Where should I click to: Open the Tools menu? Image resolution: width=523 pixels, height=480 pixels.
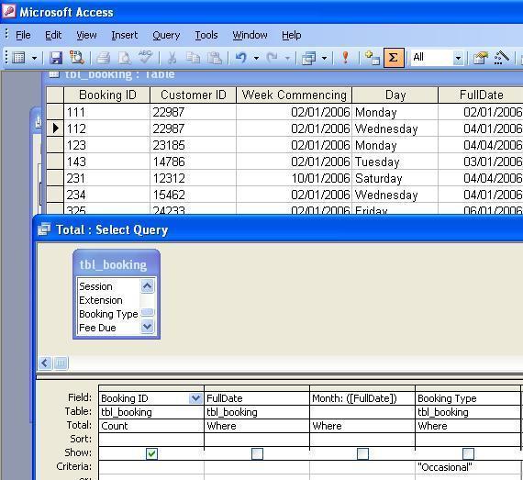tap(206, 35)
